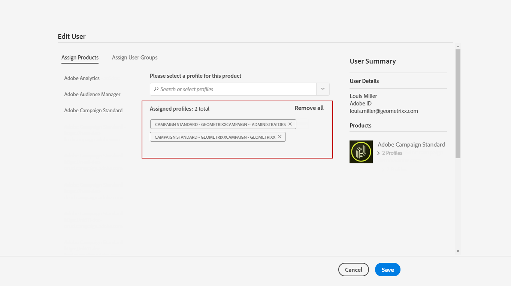Screen dimensions: 511x286
Task: Click the Adobe Campaign Standard product logo
Action: point(361,152)
